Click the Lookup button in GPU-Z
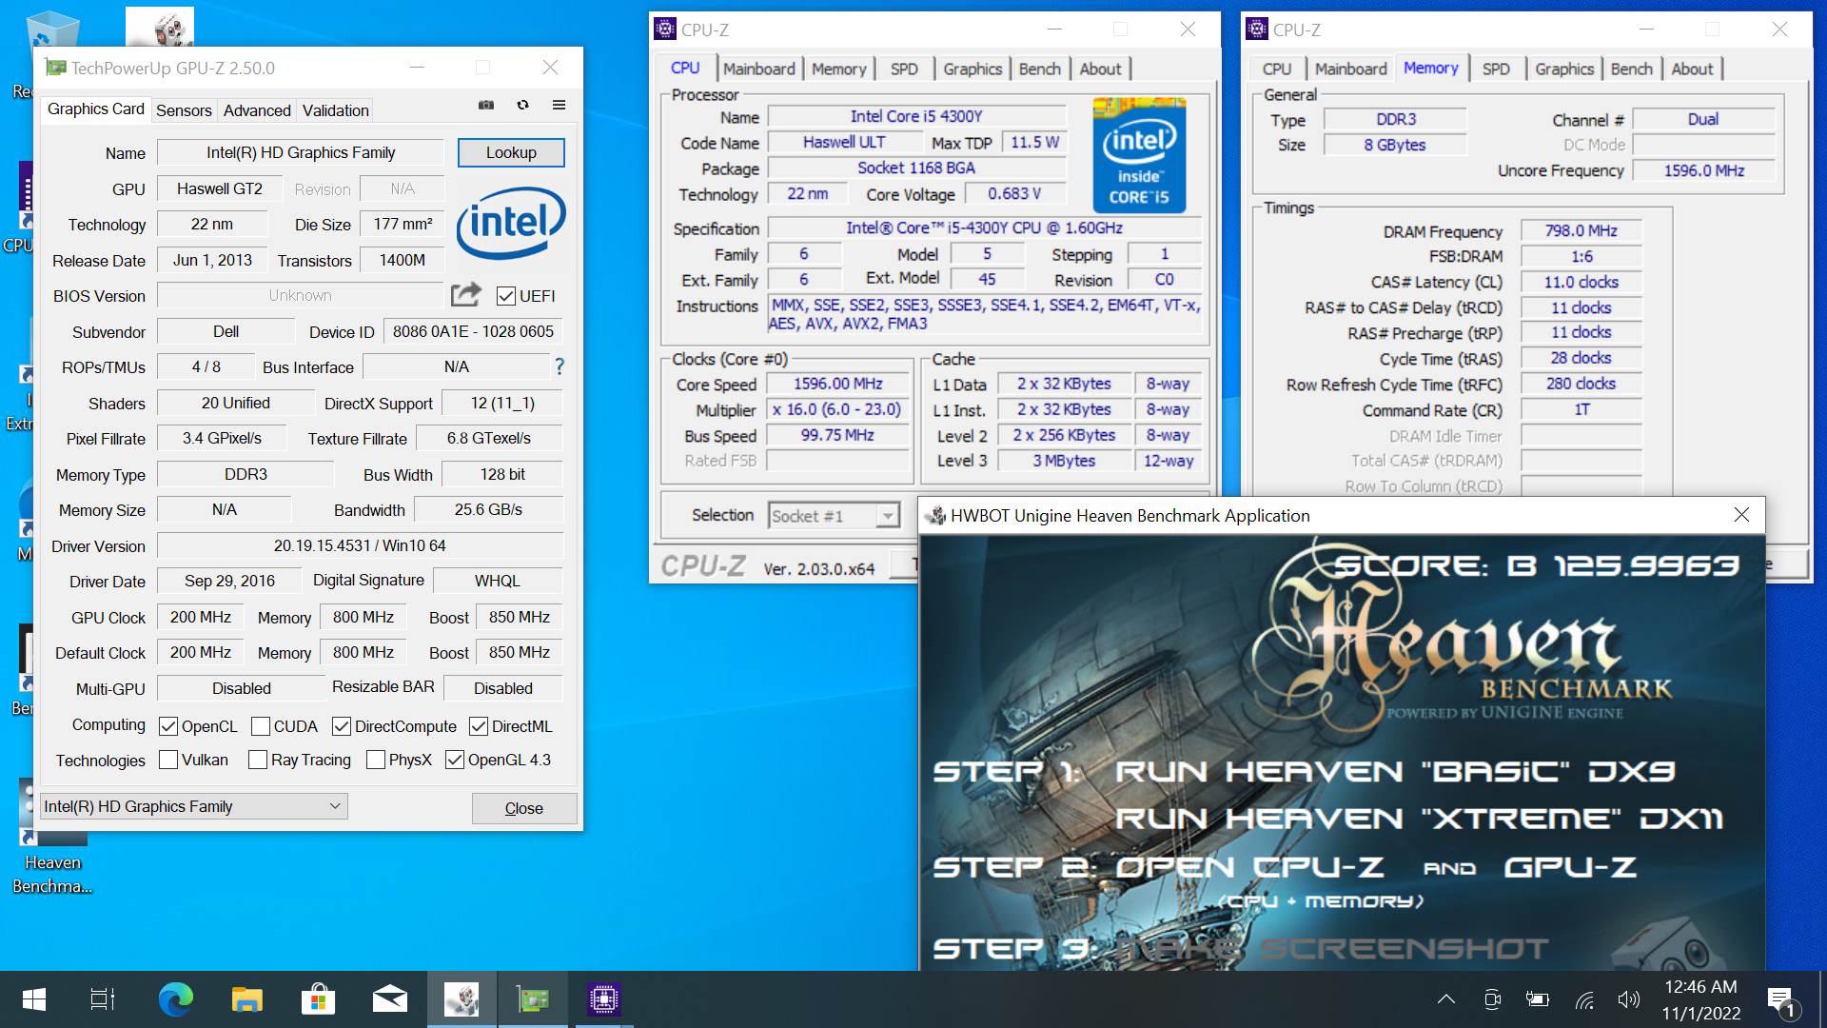The width and height of the screenshot is (1827, 1028). tap(511, 152)
